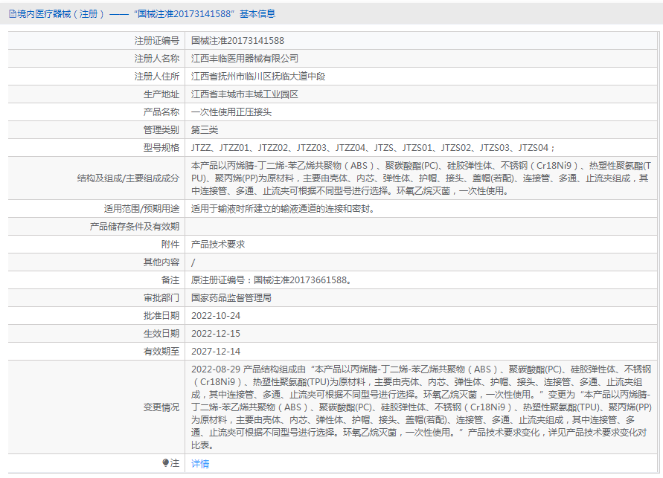Click registrant name 江西丰临医用器械有限公司

[245, 58]
